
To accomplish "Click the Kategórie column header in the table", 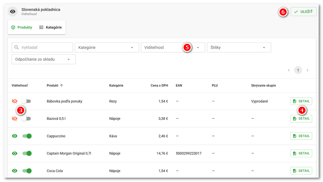I will (116, 85).
